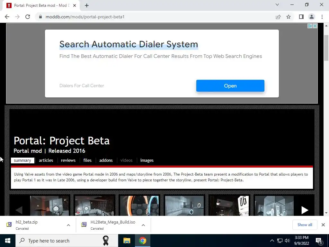
Task: Open hl2_beta.zip download item
Action: pos(26,225)
